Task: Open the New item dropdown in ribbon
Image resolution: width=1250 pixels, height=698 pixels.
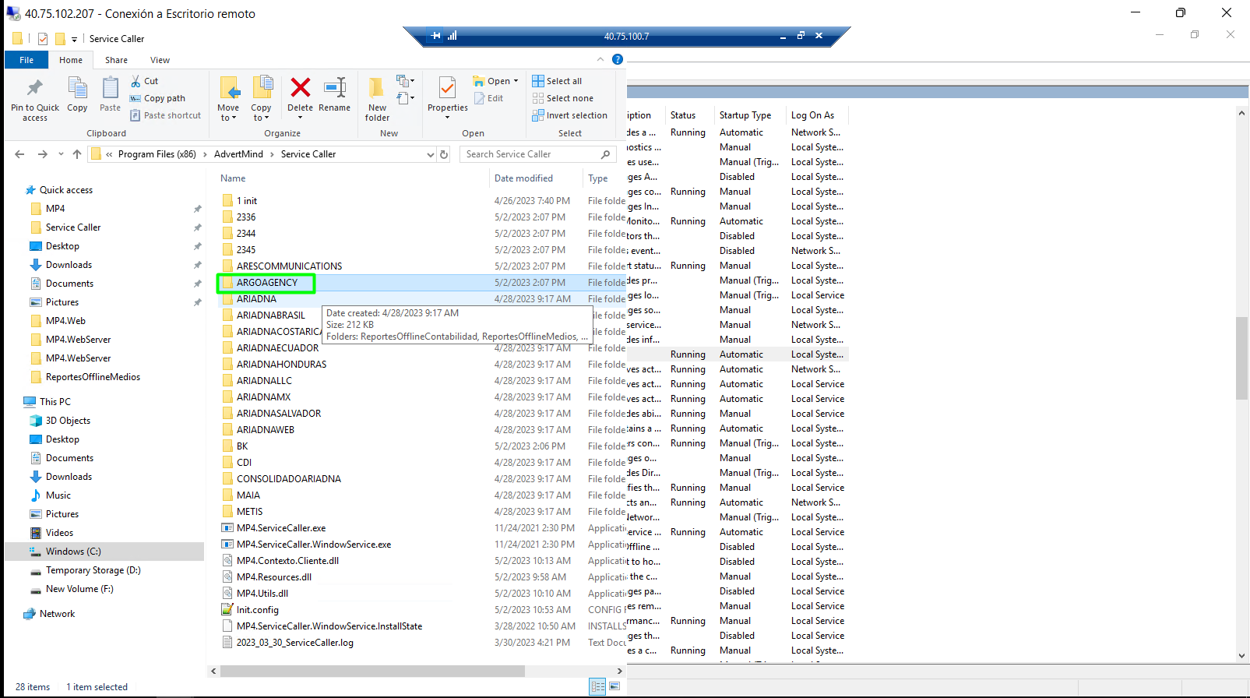Action: 405,81
